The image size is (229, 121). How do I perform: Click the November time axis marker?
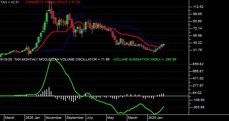click(54, 118)
